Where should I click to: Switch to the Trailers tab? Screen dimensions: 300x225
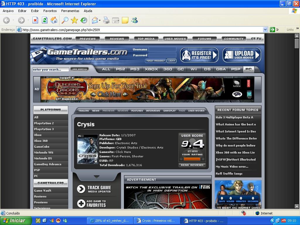(83, 111)
